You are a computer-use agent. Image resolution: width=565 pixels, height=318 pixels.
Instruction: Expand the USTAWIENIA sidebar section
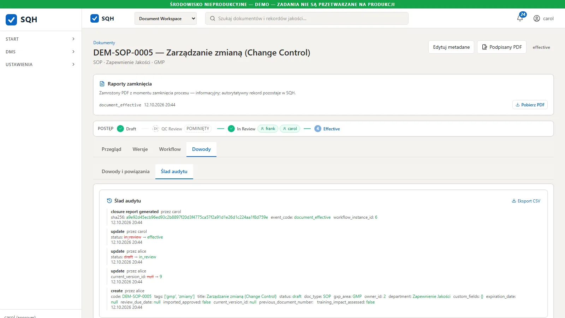coord(41,64)
